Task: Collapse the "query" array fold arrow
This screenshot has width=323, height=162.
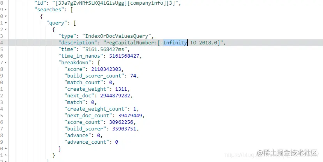Action: pyautogui.click(x=5, y=23)
